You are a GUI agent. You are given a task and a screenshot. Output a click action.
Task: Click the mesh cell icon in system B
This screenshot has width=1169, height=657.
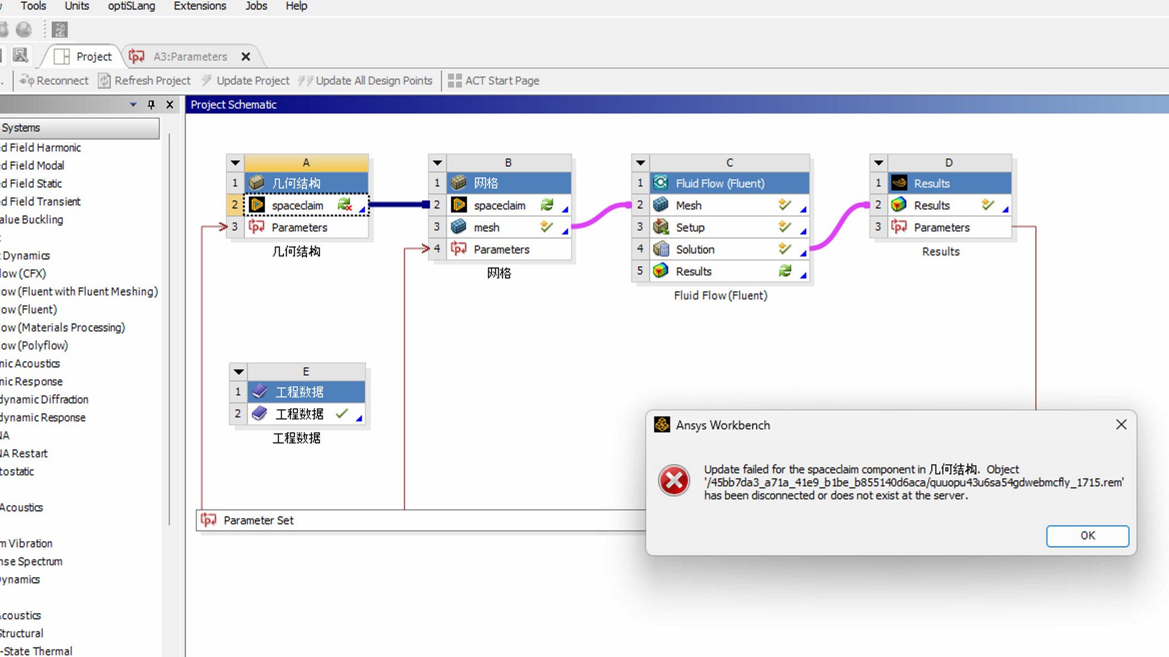[458, 227]
